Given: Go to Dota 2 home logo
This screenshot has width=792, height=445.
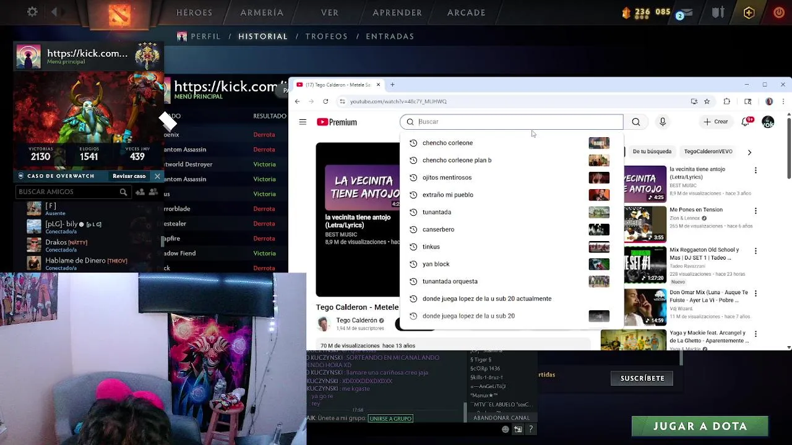Looking at the screenshot, I should (x=119, y=14).
